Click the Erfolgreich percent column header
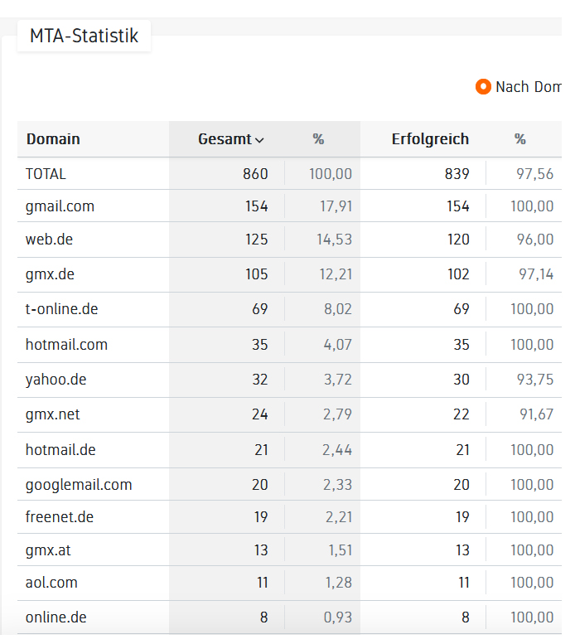The height and width of the screenshot is (644, 575). click(x=520, y=139)
